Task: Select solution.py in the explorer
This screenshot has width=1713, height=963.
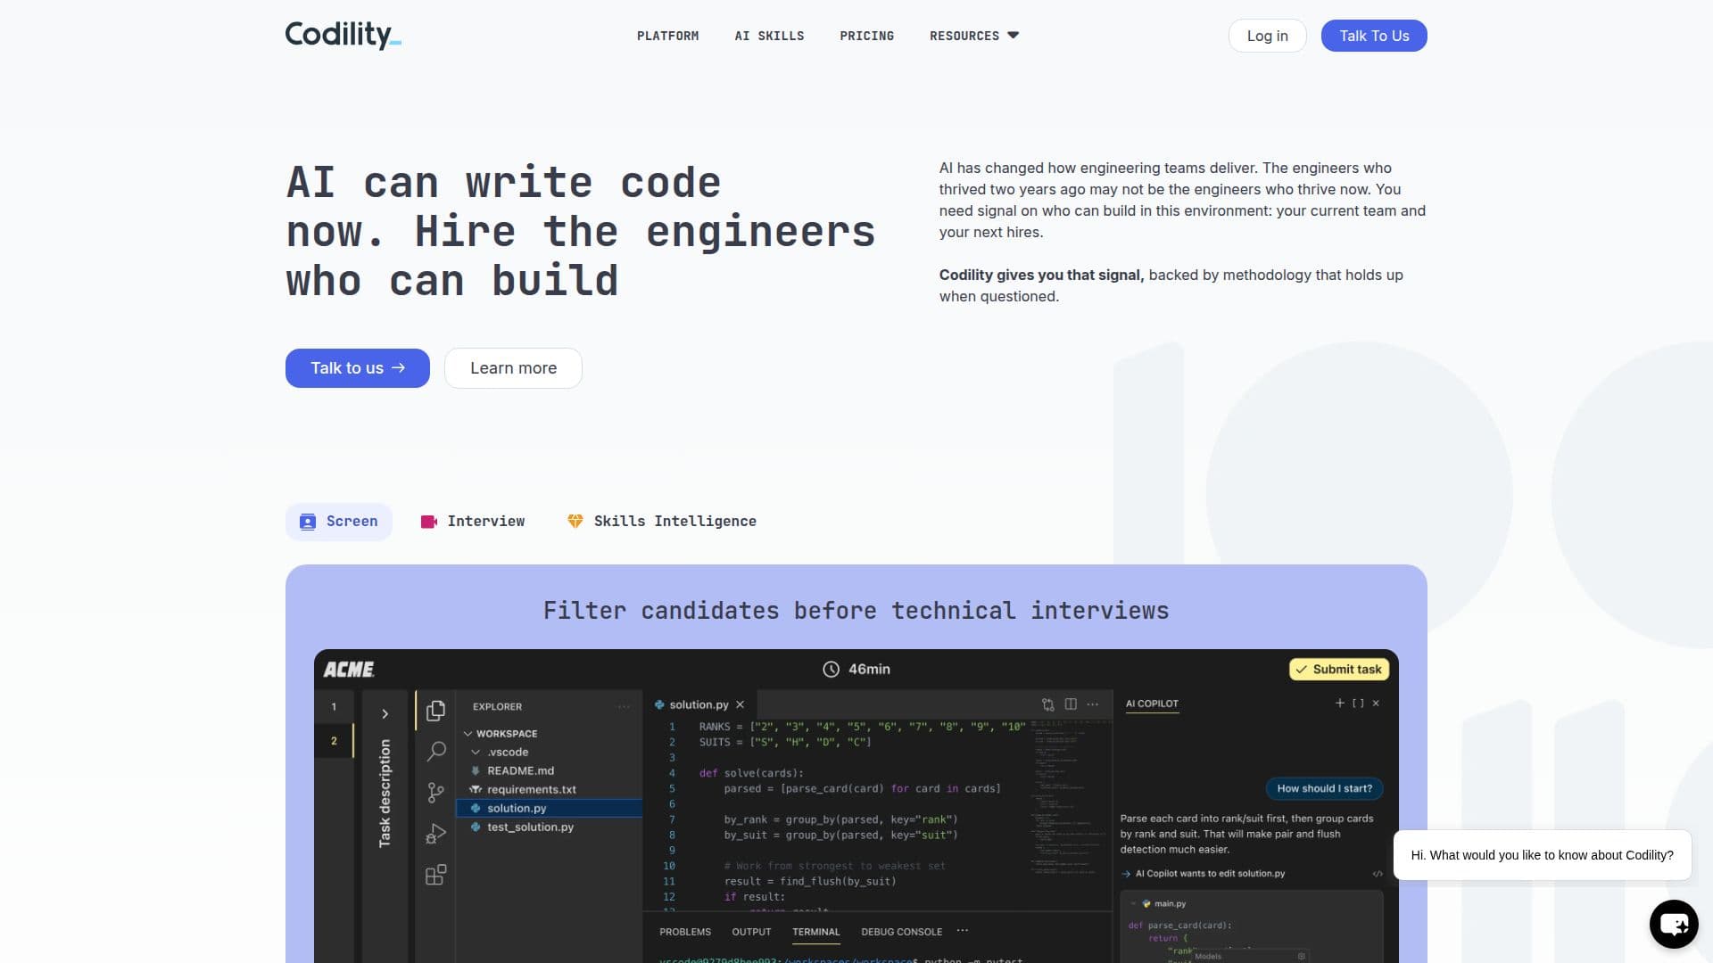Action: click(x=549, y=809)
